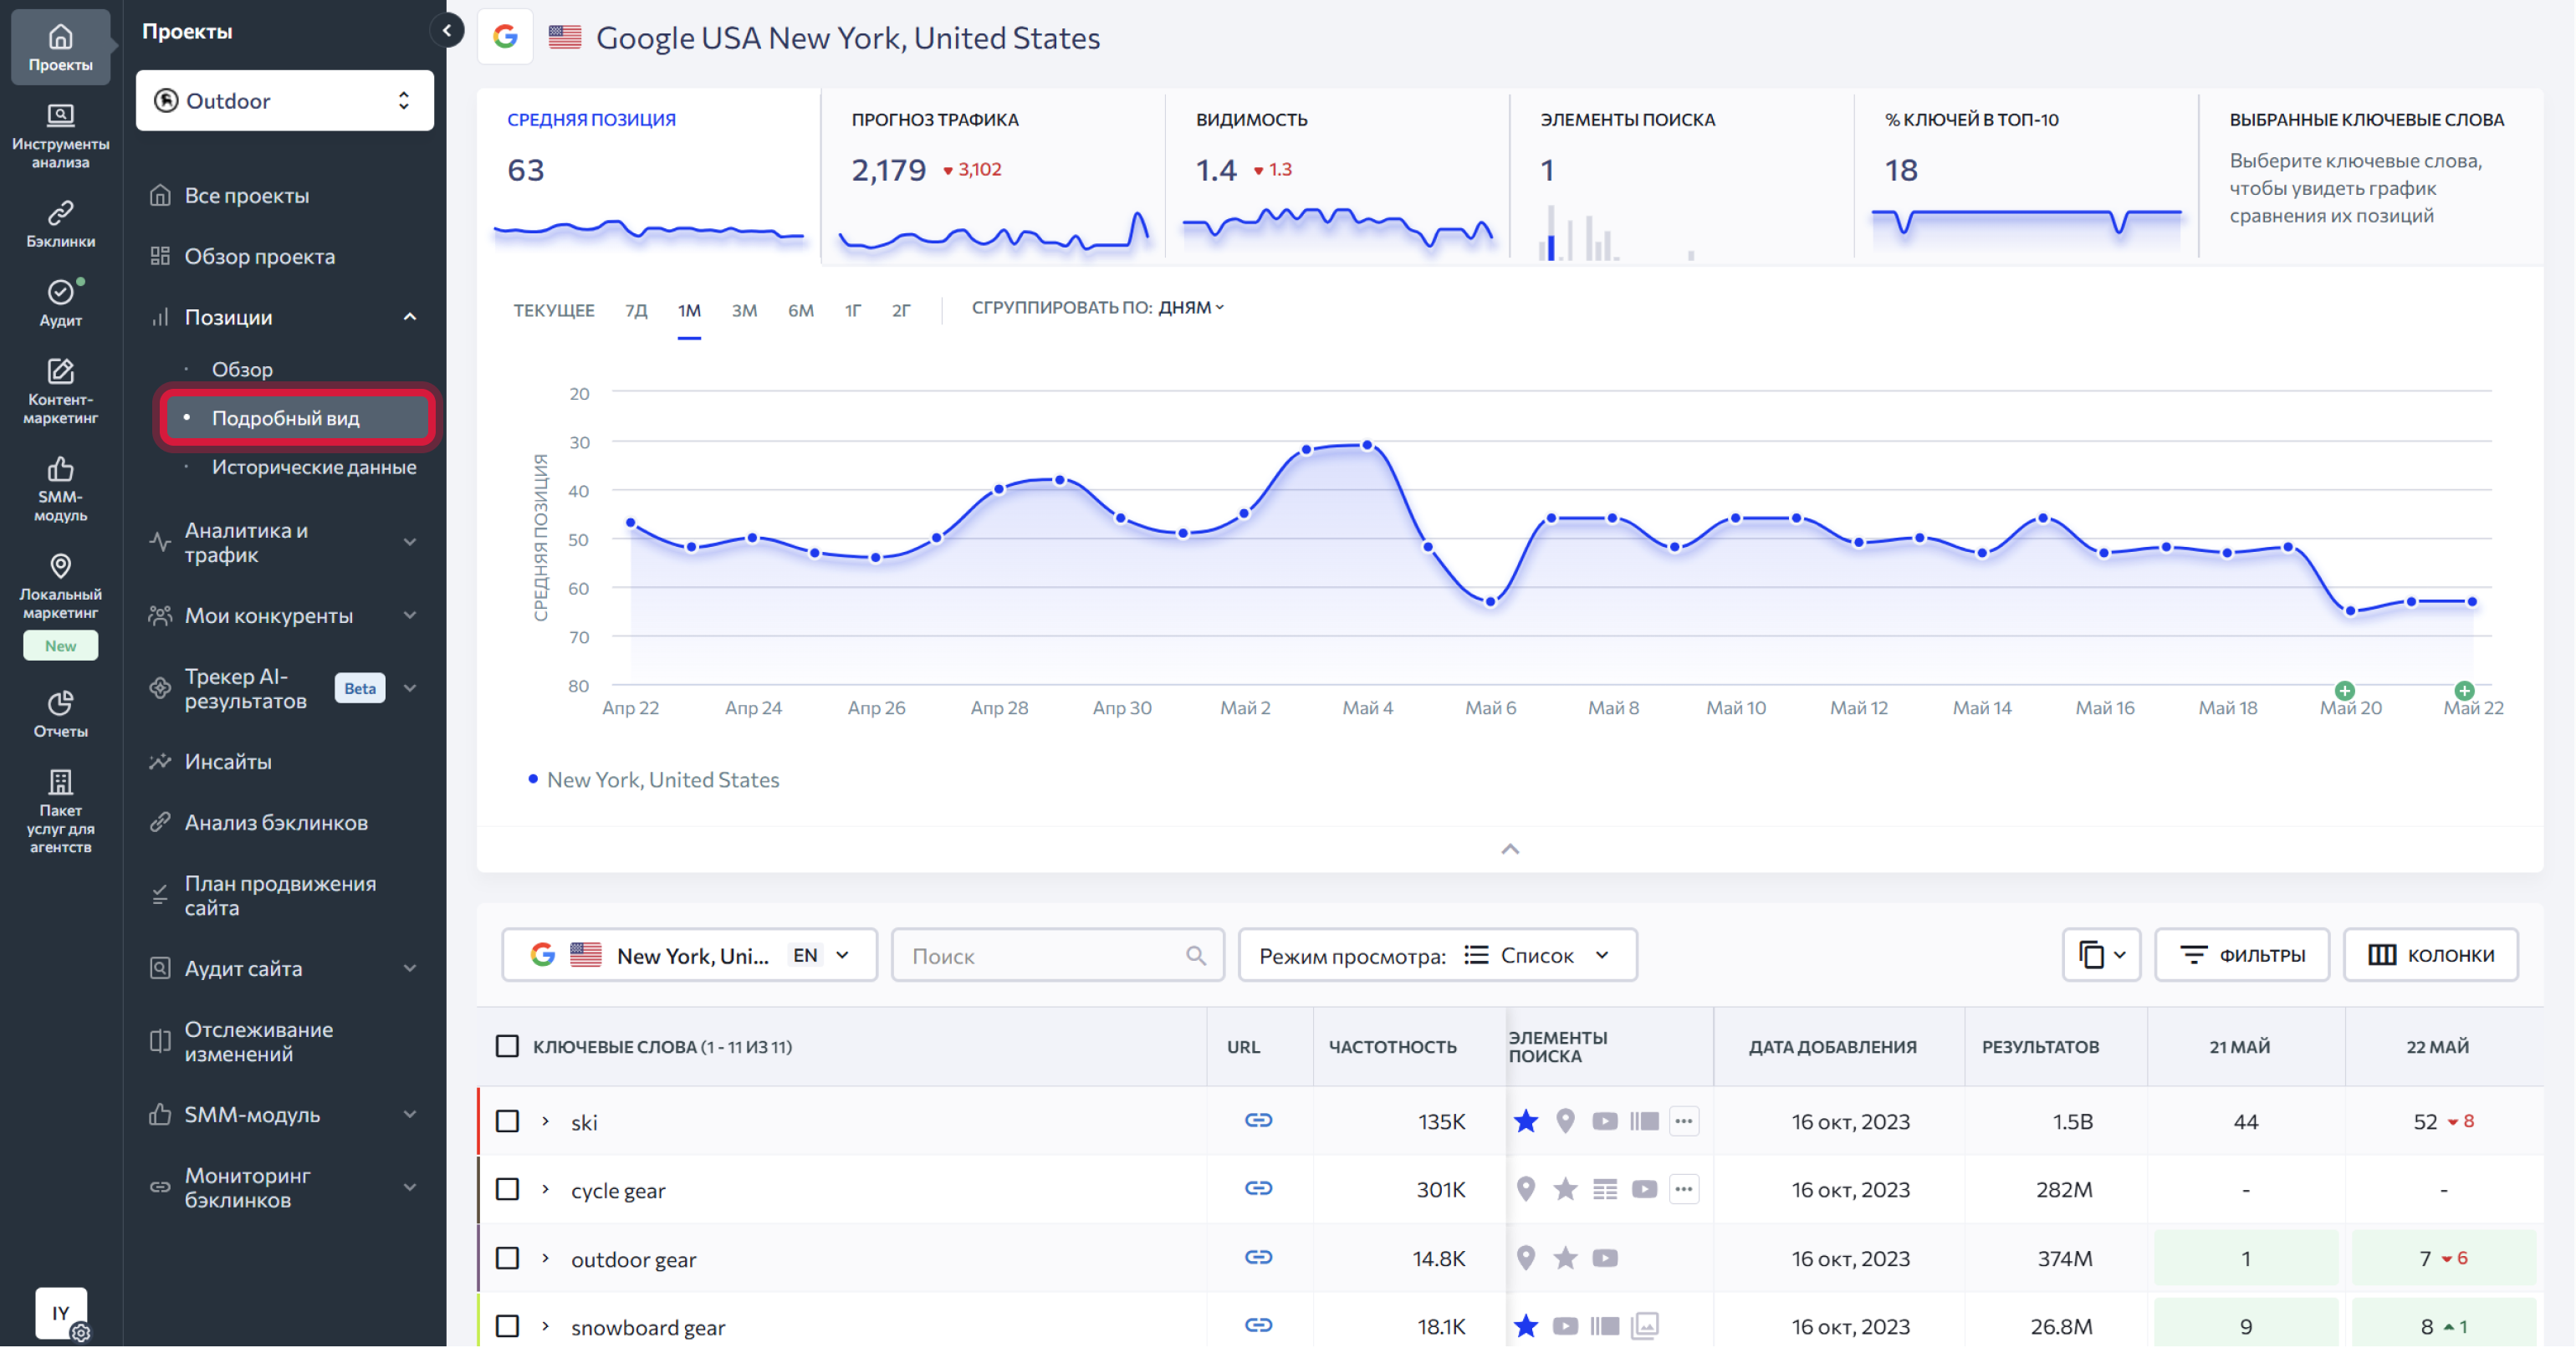
Task: Open Исторические данные submenu item
Action: 314,467
